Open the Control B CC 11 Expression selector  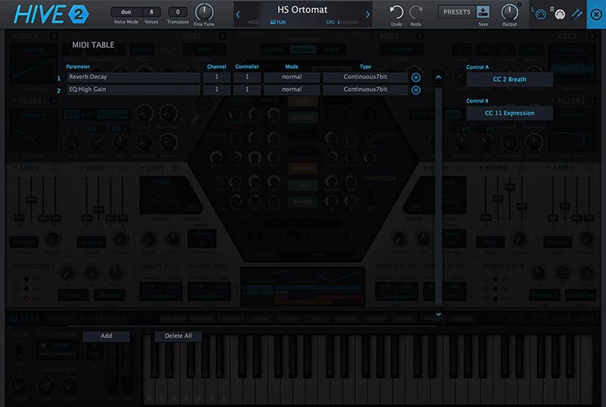click(509, 113)
